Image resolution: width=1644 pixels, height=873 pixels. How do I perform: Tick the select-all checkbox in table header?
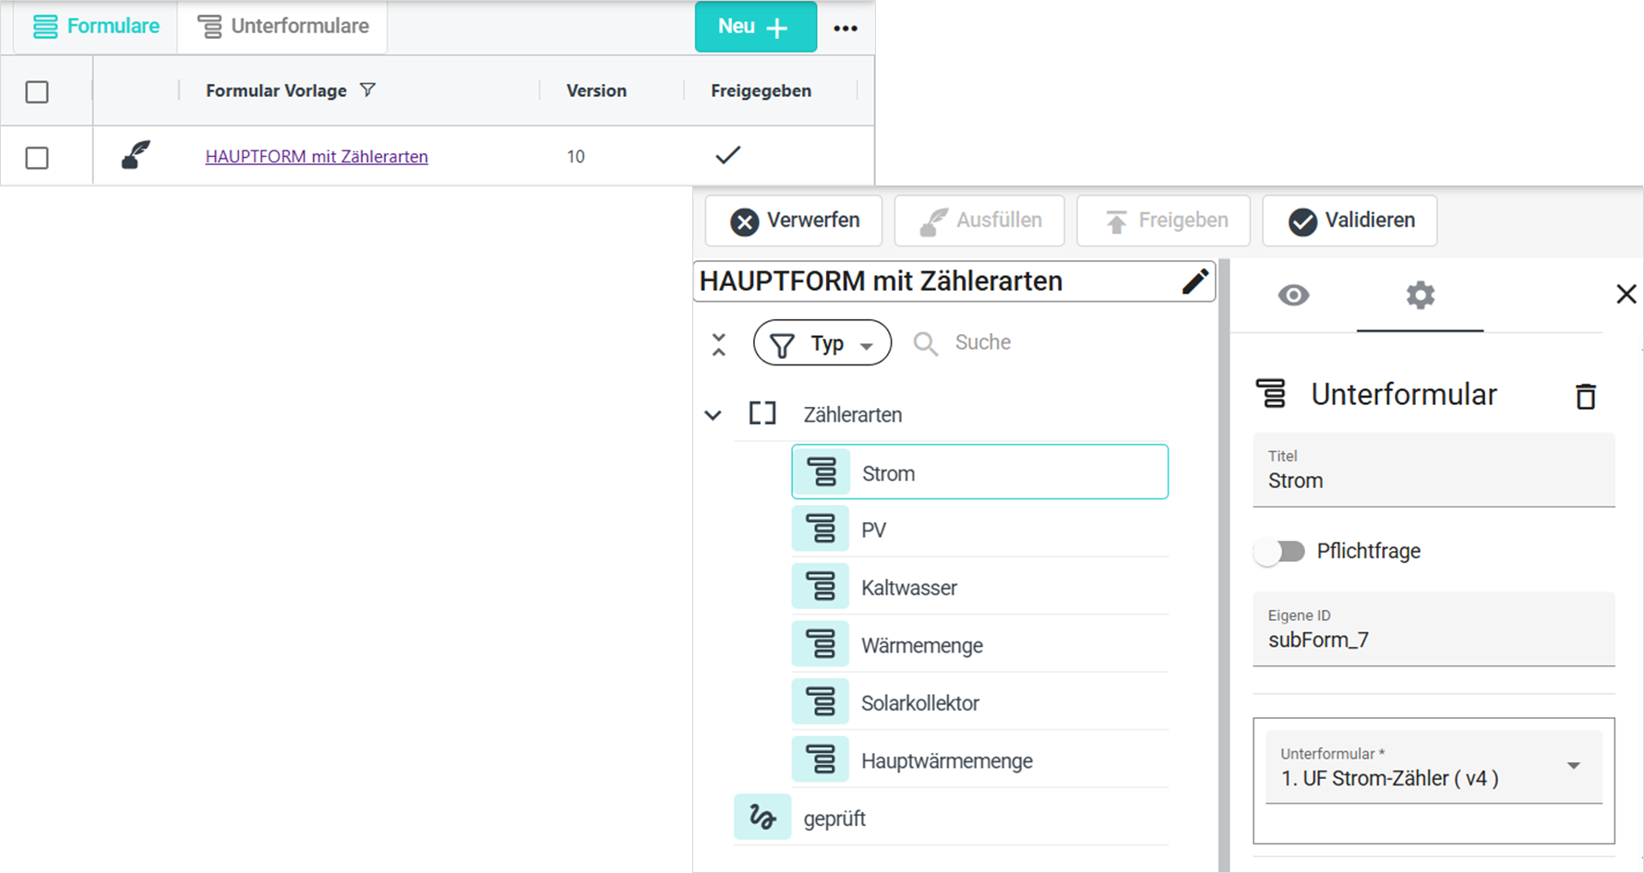point(37,91)
